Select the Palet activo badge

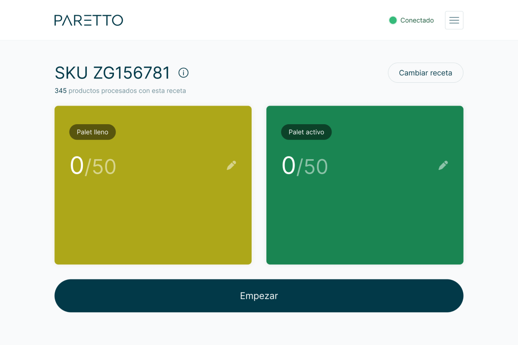click(306, 132)
